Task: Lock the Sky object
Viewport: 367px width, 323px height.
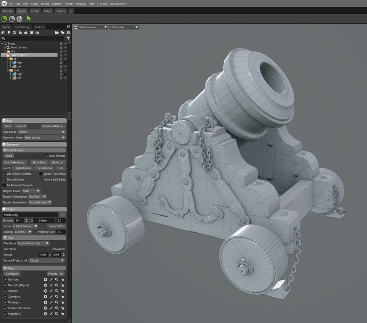Action: [61, 51]
